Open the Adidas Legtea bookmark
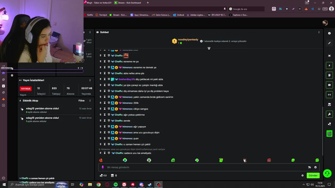Image resolution: width=335 pixels, height=188 pixels. click(x=196, y=15)
